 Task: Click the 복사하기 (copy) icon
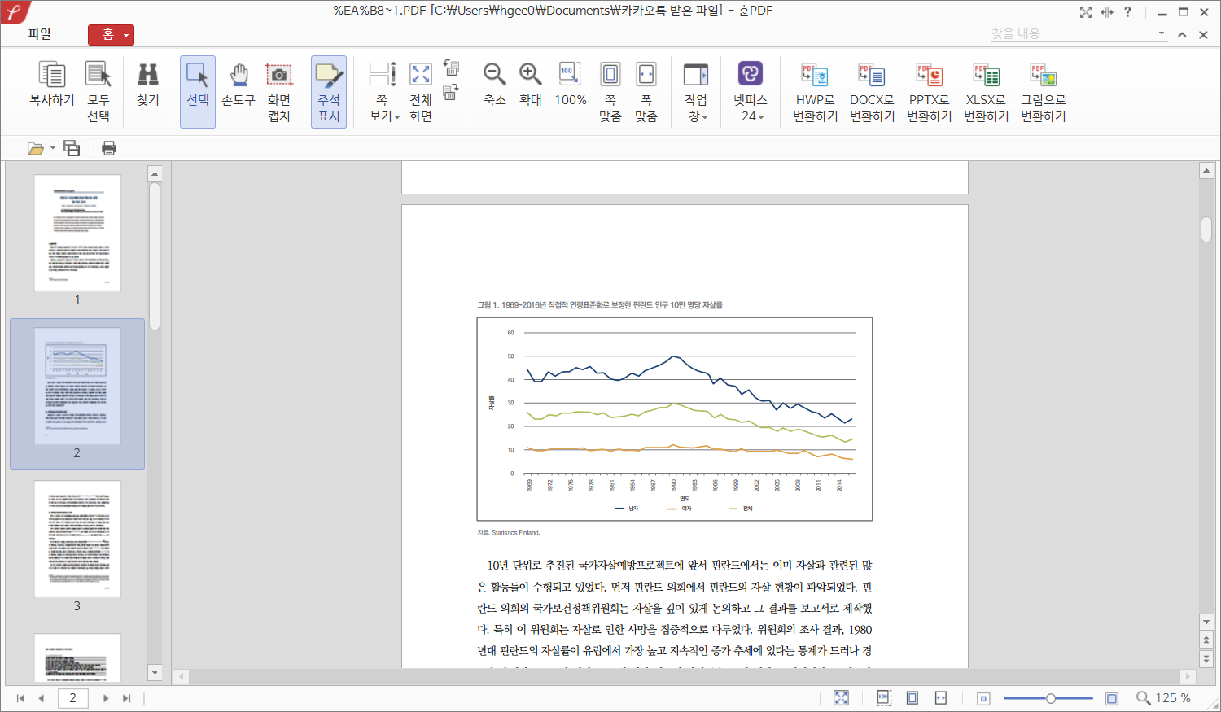pyautogui.click(x=52, y=76)
